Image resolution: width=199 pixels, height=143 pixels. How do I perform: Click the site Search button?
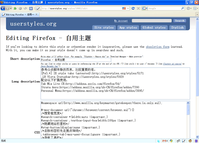pos(179,21)
